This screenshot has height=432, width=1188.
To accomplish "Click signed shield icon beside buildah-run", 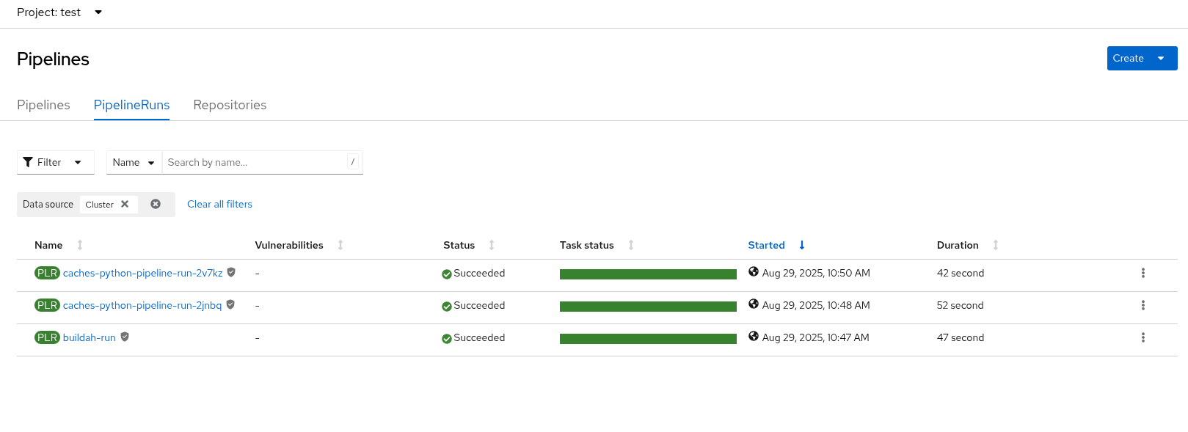I will click(125, 337).
